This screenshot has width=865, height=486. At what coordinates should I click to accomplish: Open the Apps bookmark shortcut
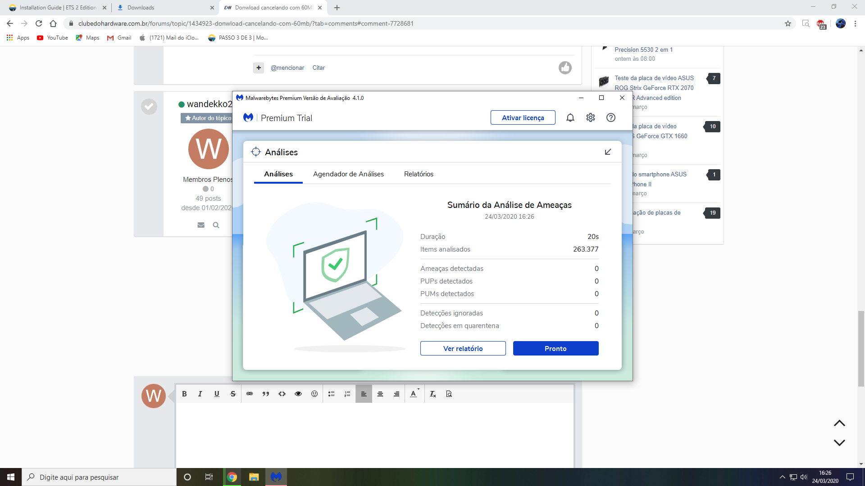(x=18, y=38)
